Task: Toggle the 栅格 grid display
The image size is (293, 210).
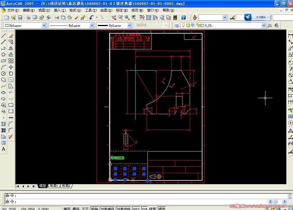Action: (x=76, y=209)
